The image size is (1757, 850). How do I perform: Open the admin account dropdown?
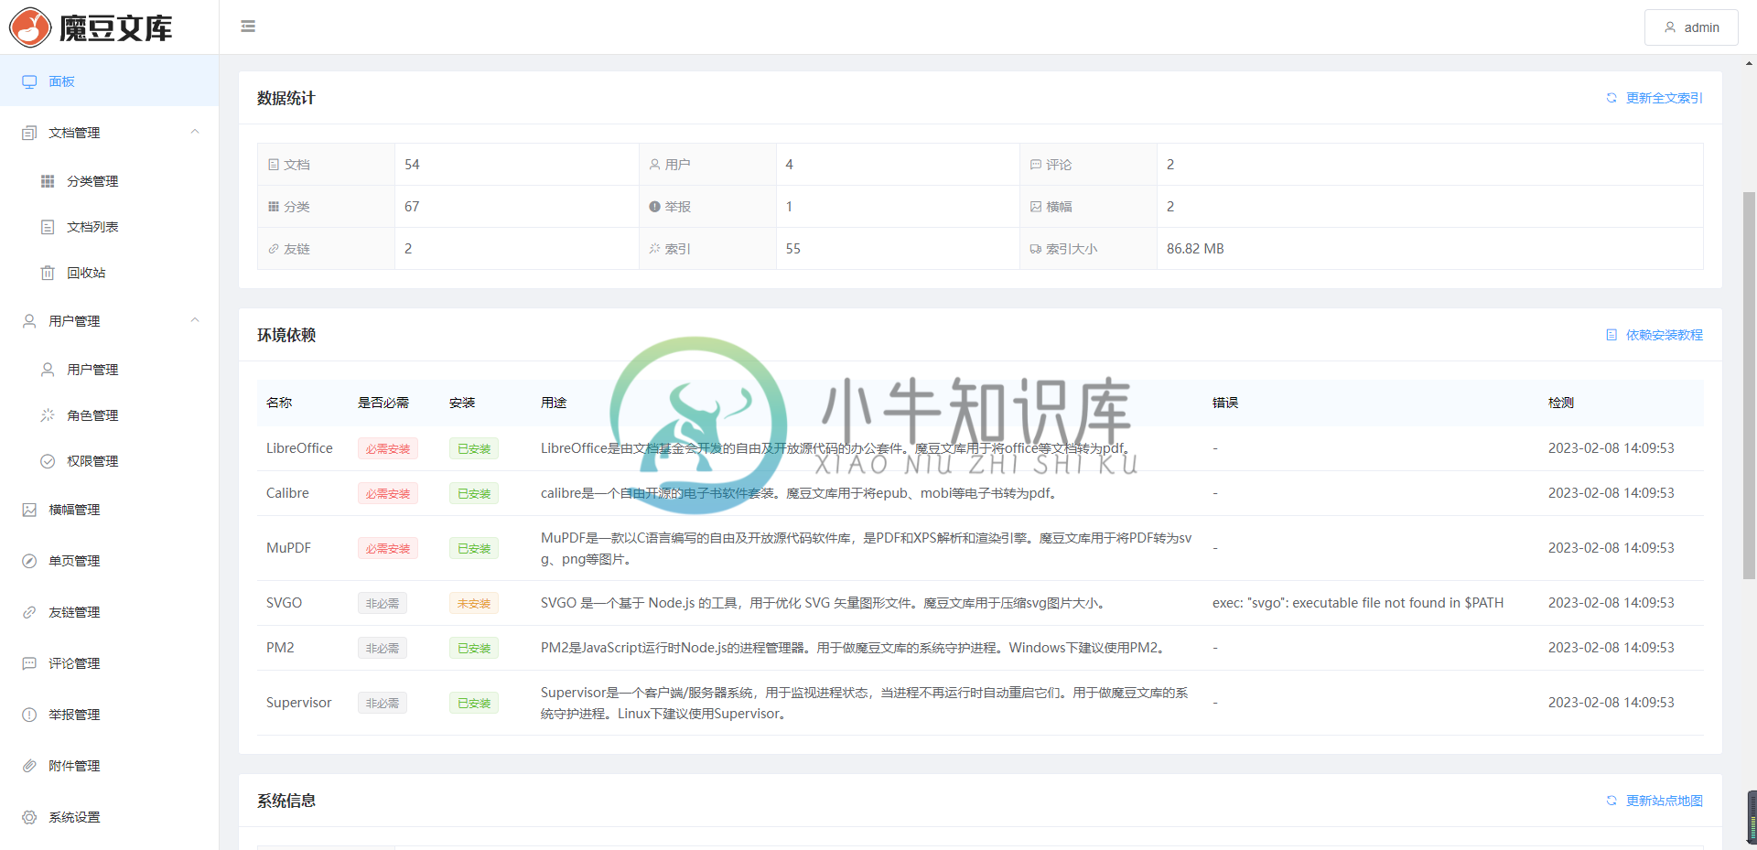pos(1691,27)
